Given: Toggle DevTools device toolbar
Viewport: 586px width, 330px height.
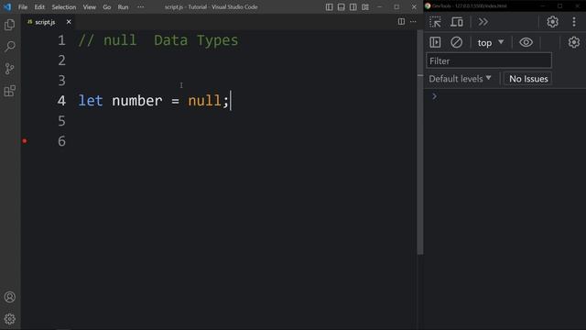Looking at the screenshot, I should pyautogui.click(x=456, y=22).
